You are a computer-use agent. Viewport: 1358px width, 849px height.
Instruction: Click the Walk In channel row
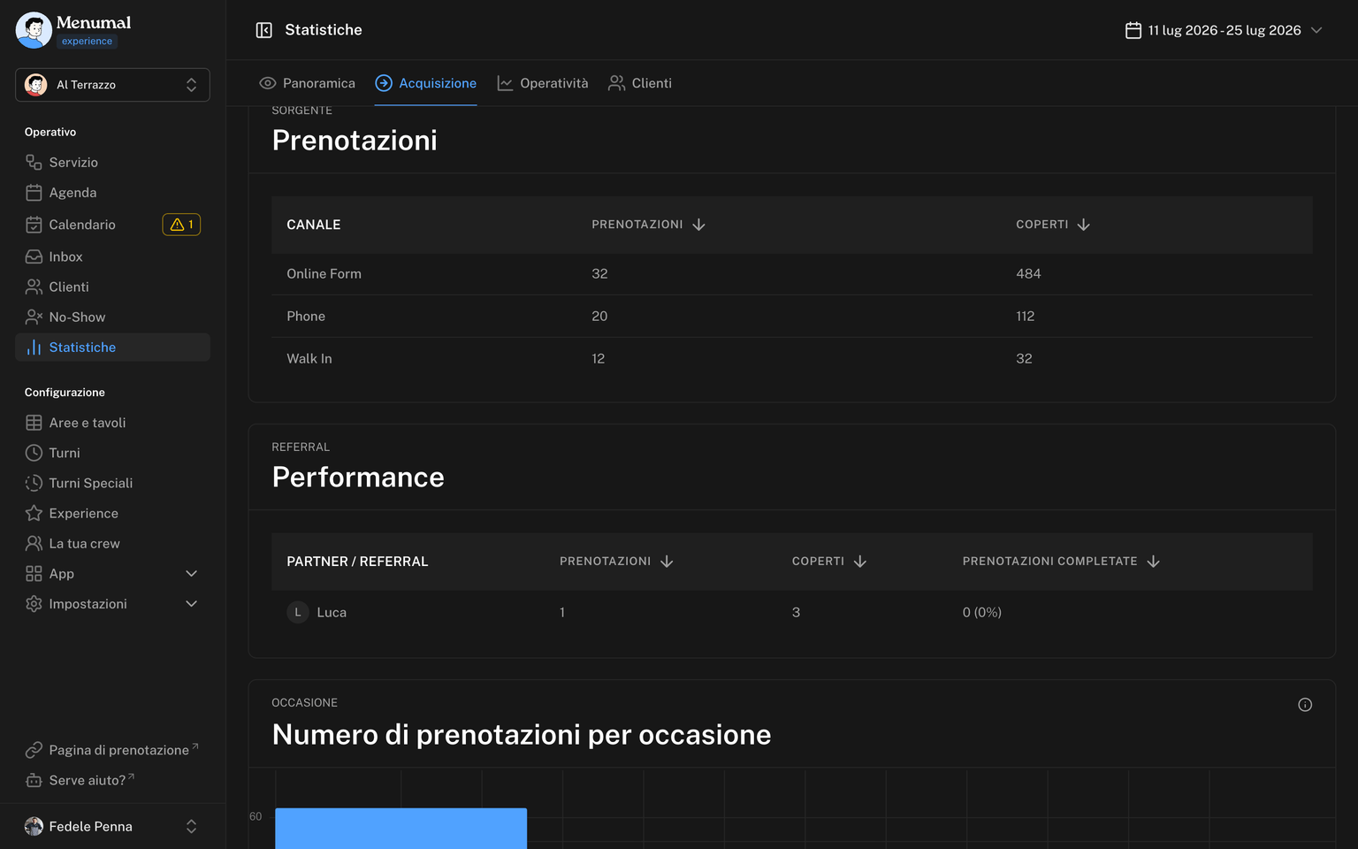click(791, 359)
